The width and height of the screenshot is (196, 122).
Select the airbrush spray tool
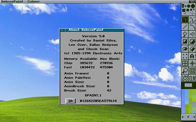coord(192,34)
